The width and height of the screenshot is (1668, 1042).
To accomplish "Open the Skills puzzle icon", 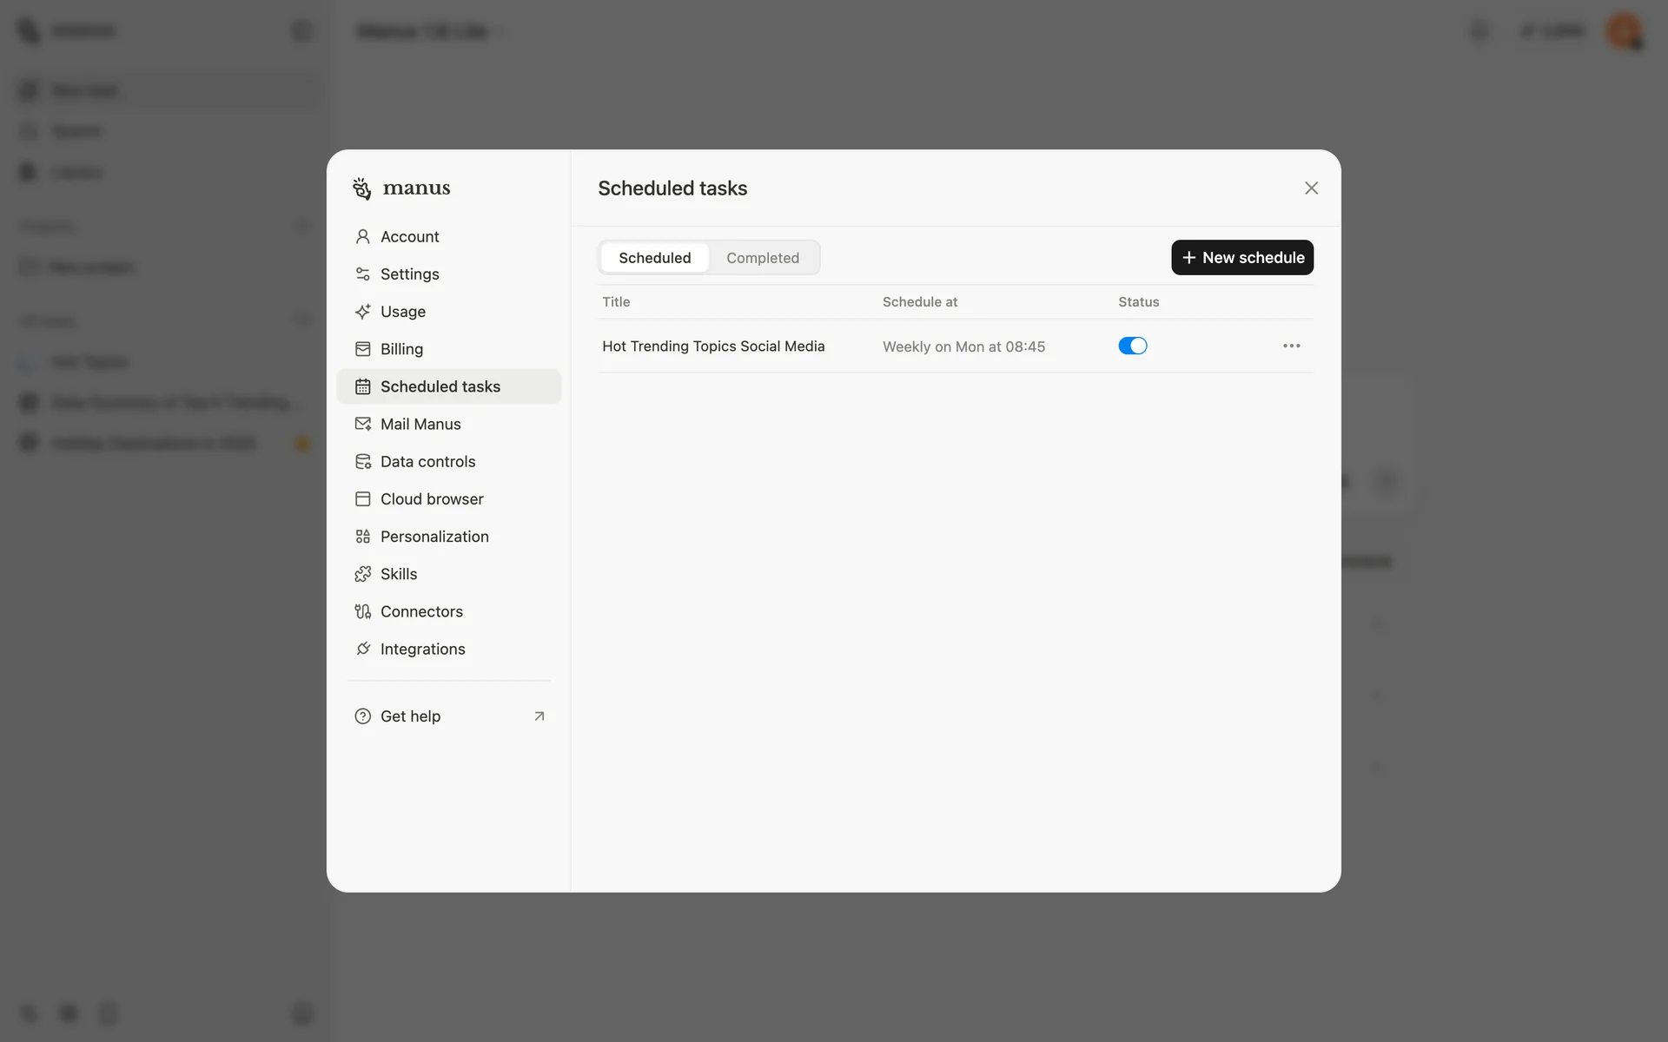I will tap(362, 574).
